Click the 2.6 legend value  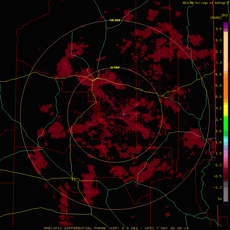click(218, 131)
